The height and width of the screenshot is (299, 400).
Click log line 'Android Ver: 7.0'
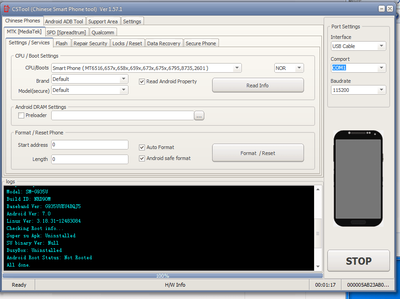28,214
